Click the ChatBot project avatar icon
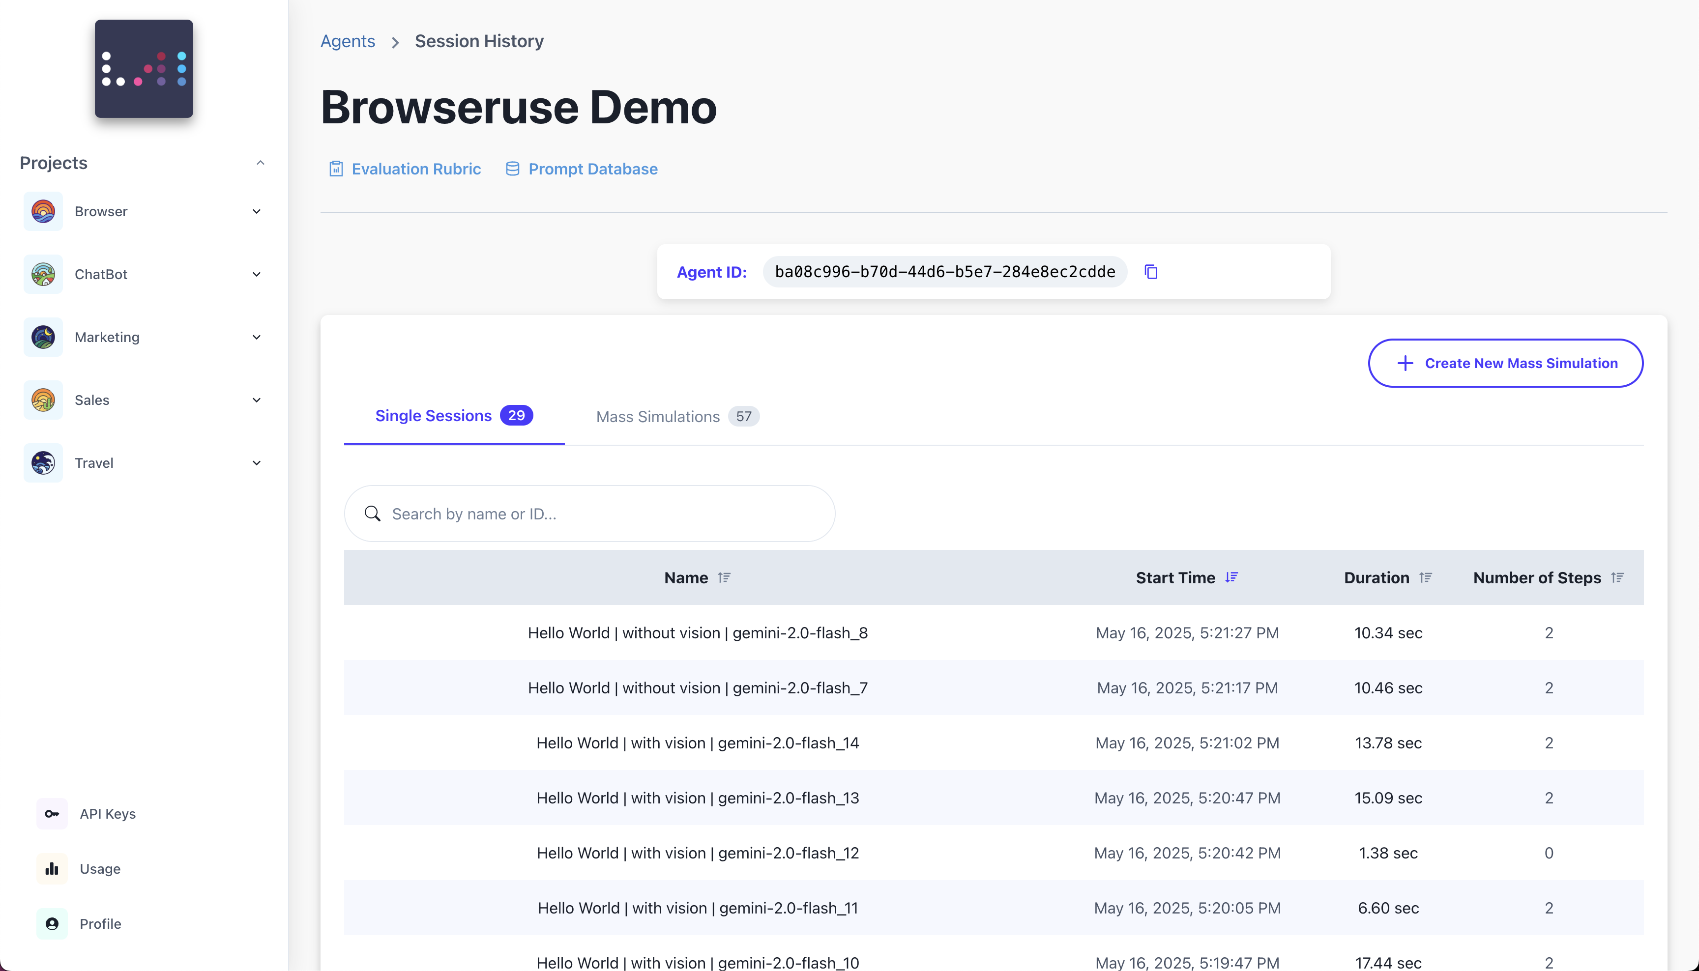 pos(43,274)
